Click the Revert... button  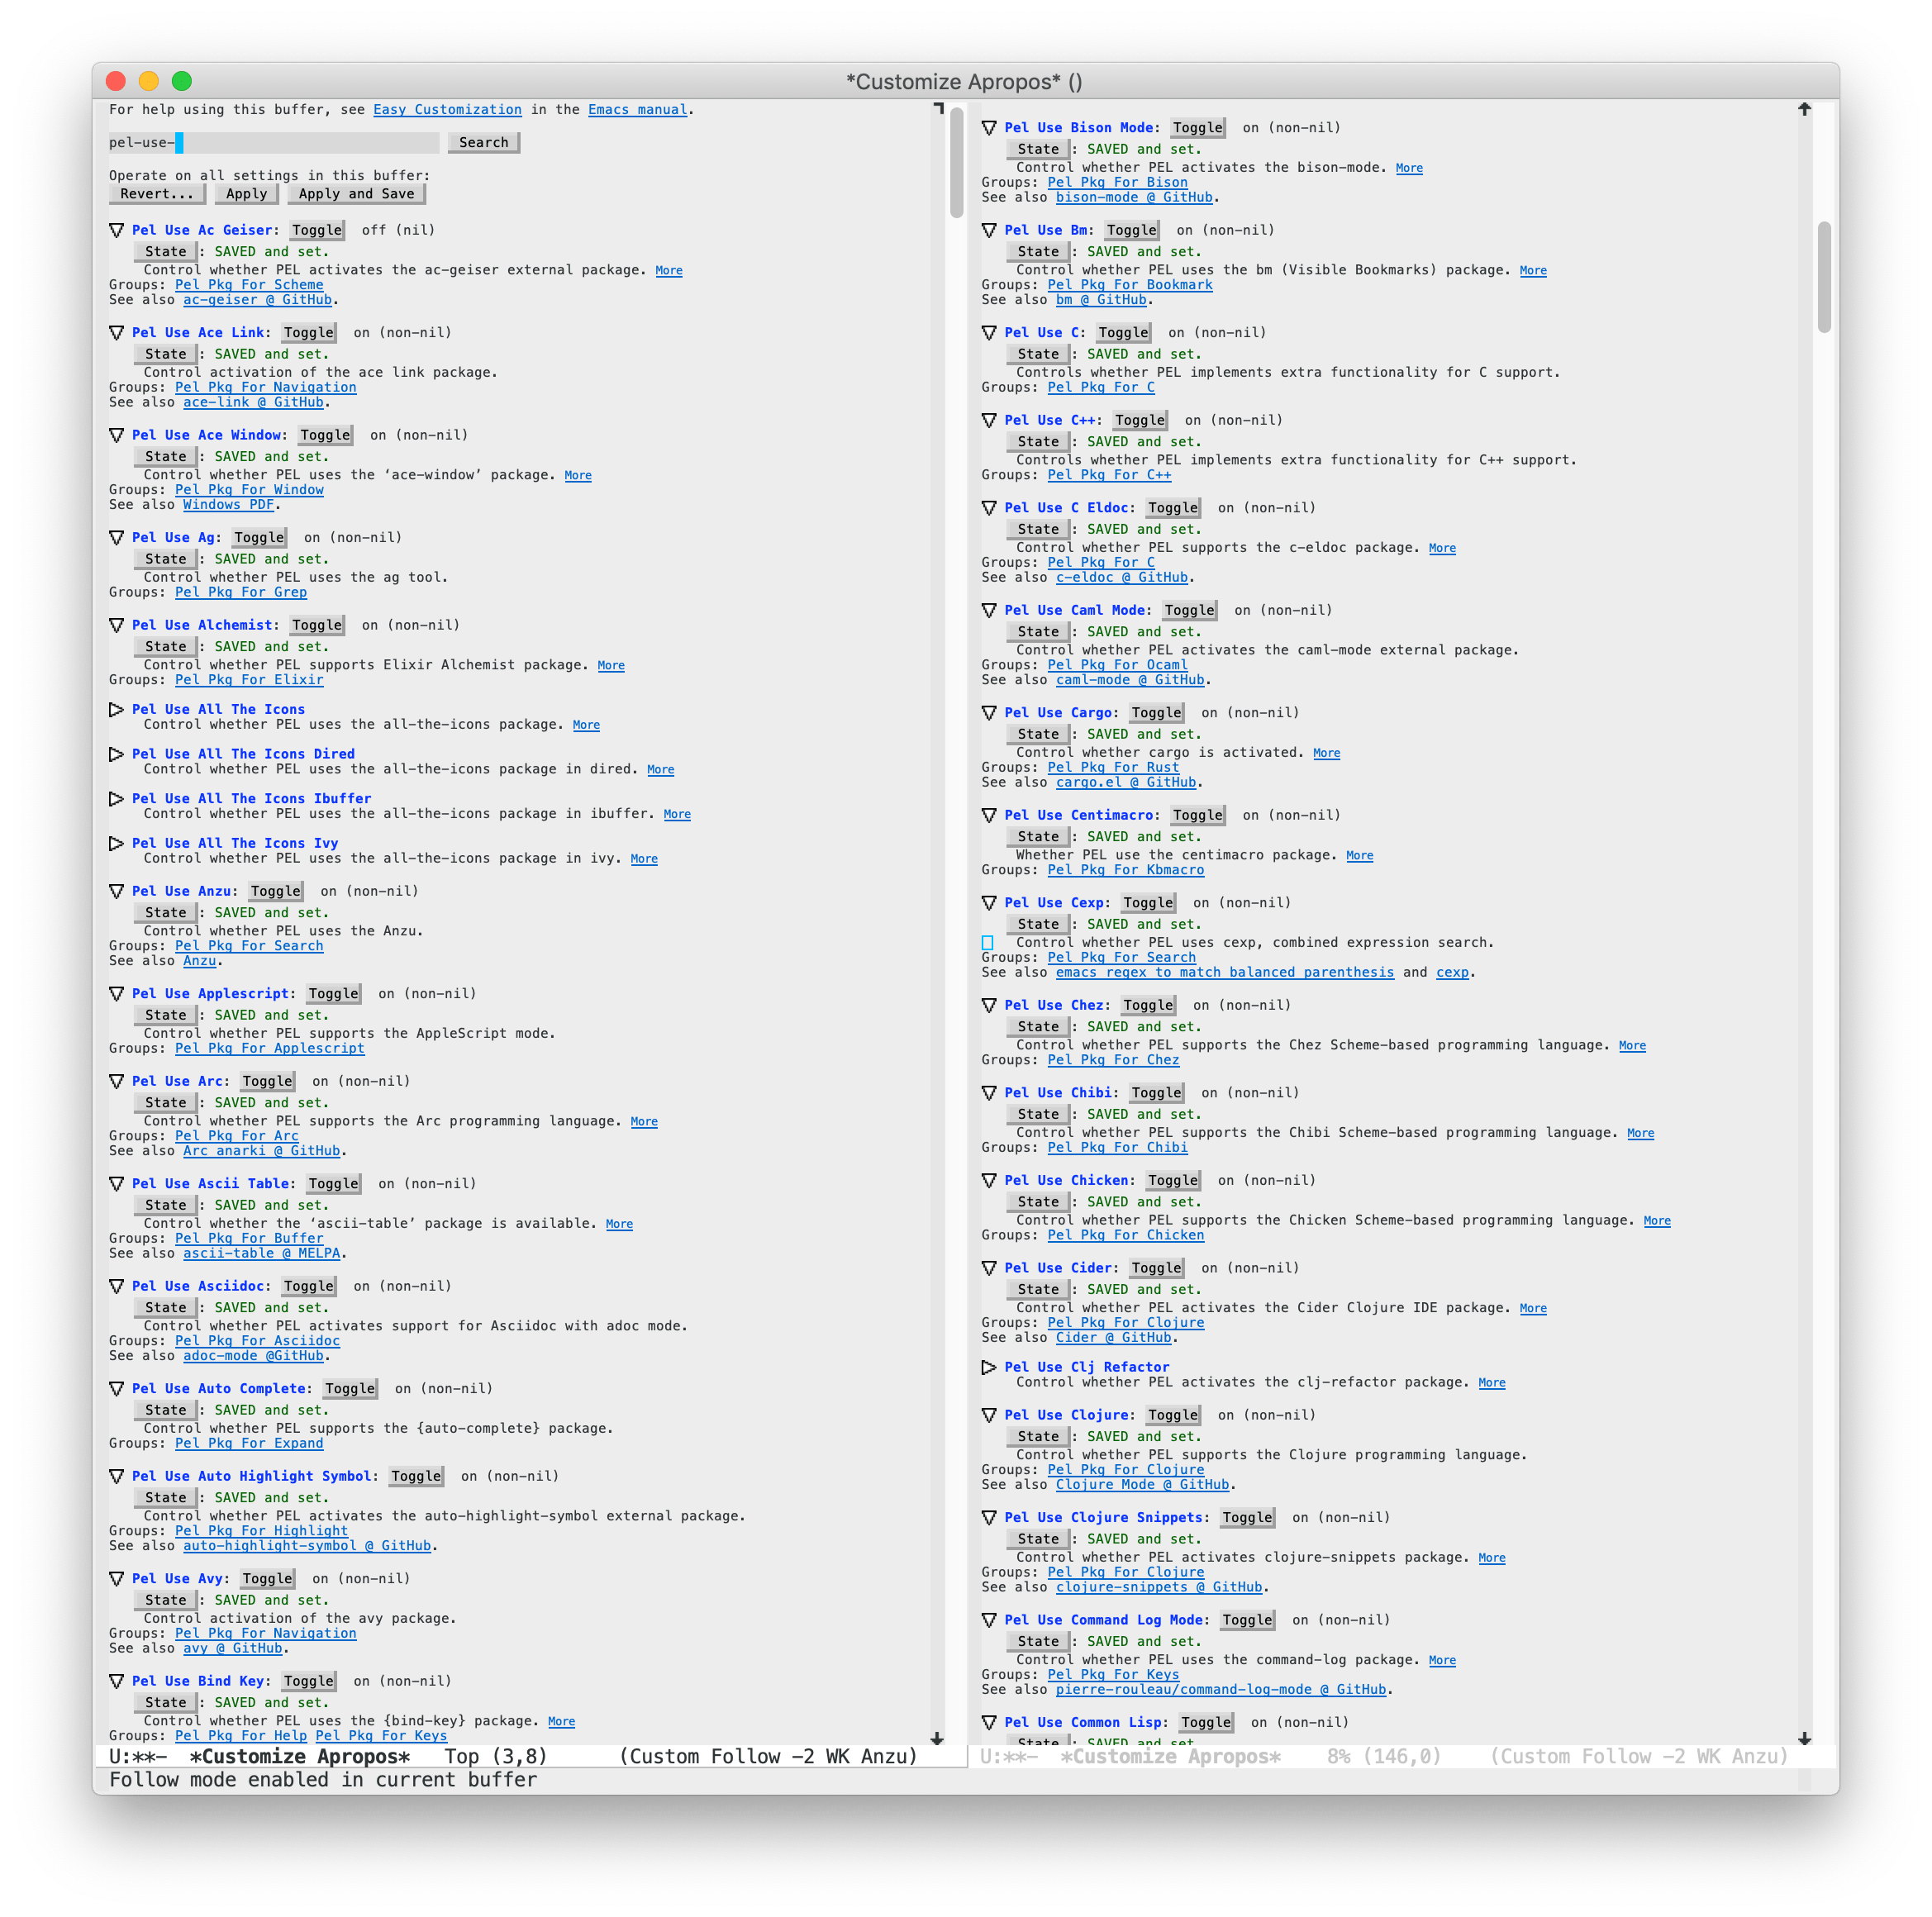coord(157,194)
